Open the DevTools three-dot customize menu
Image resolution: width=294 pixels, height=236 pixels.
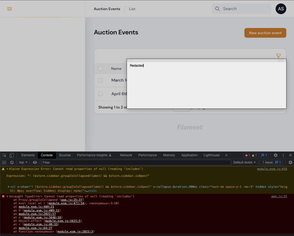coord(283,155)
